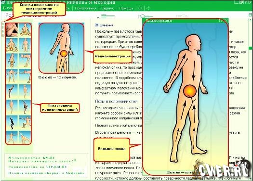Open the standing figure with orange dots thumbnail
This screenshot has height=181, width=253.
coord(12,61)
